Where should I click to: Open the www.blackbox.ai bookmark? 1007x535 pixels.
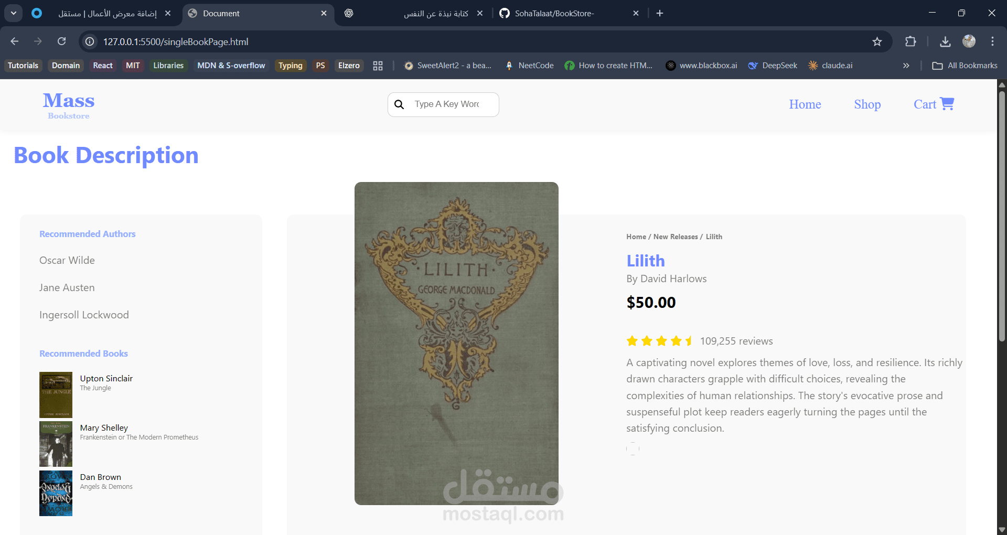701,66
